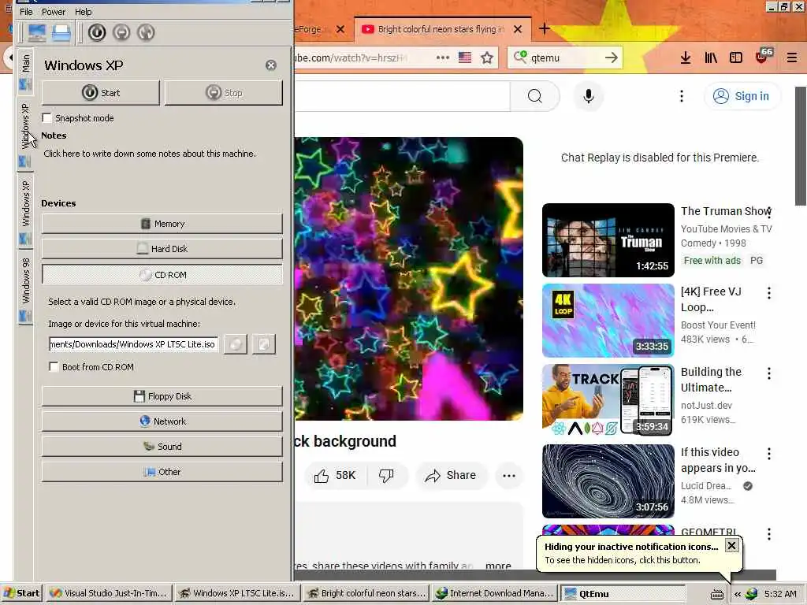Close the Windows XP machine tab panel

point(271,65)
